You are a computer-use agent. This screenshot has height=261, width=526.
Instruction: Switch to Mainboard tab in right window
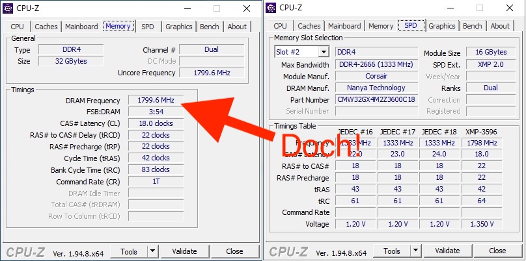344,26
